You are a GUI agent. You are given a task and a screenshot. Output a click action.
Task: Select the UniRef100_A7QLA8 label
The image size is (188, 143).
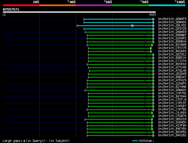pos(172,71)
